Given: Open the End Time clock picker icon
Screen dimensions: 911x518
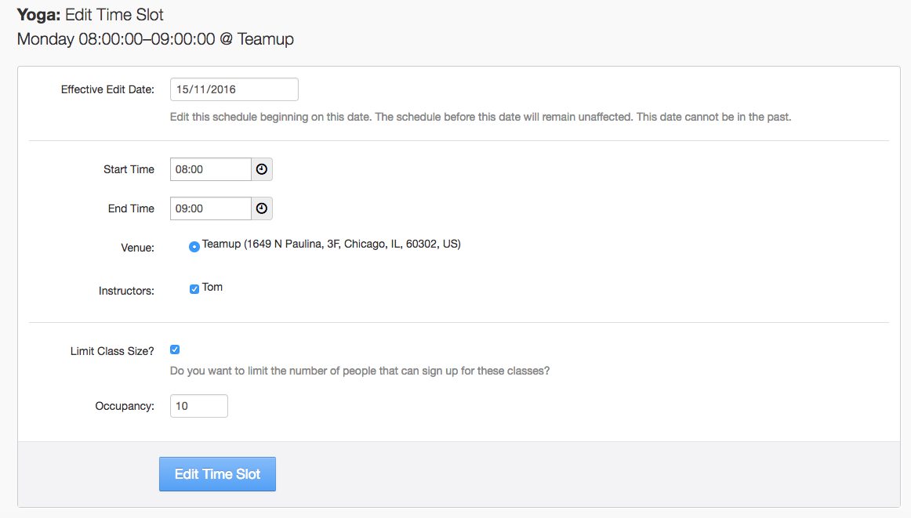Looking at the screenshot, I should (262, 208).
